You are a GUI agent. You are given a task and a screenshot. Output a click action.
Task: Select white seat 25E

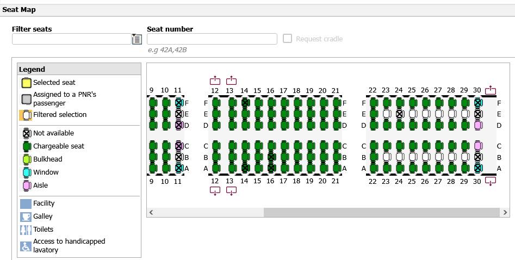pos(413,114)
